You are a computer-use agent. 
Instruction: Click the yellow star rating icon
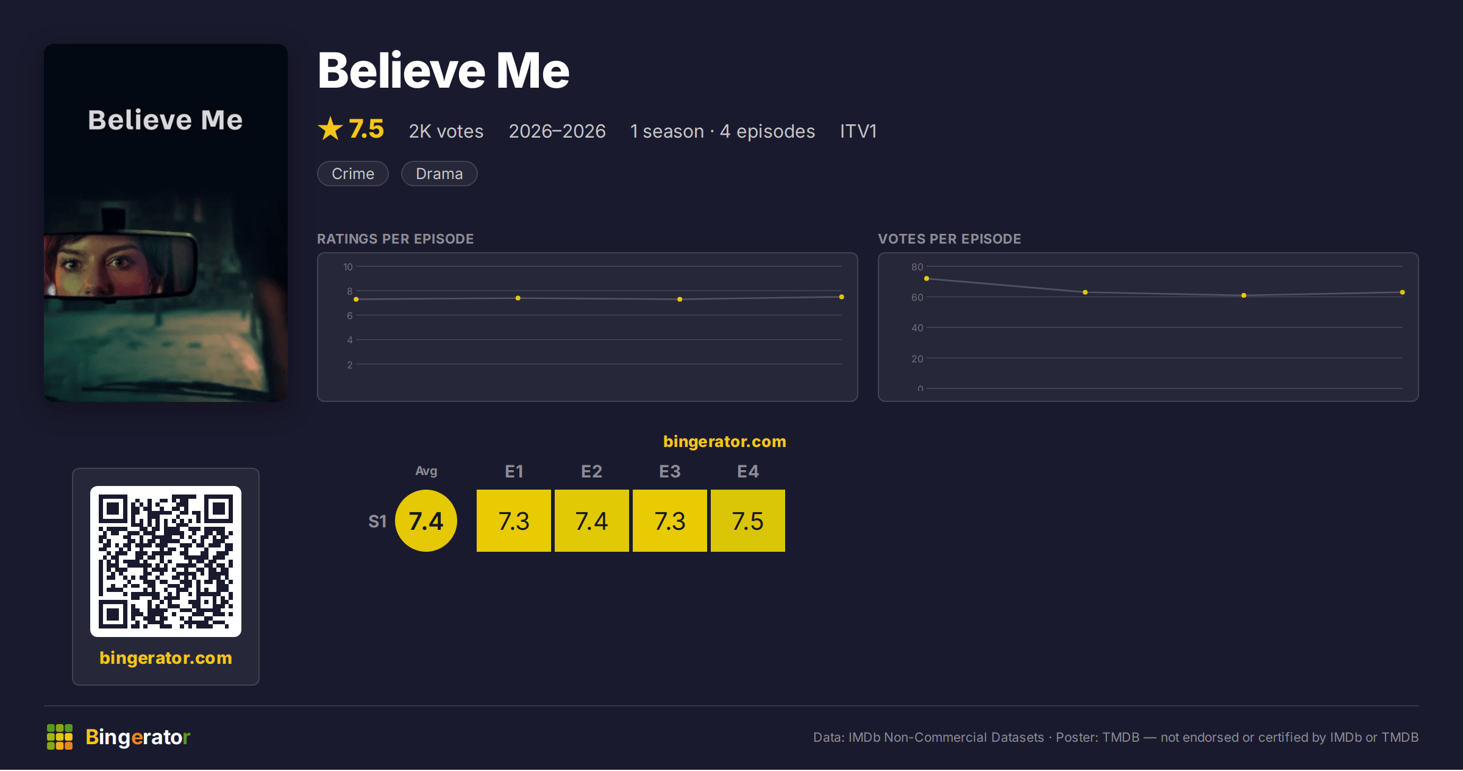pyautogui.click(x=330, y=129)
